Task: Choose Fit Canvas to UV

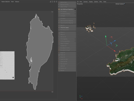Action: (x=67, y=30)
